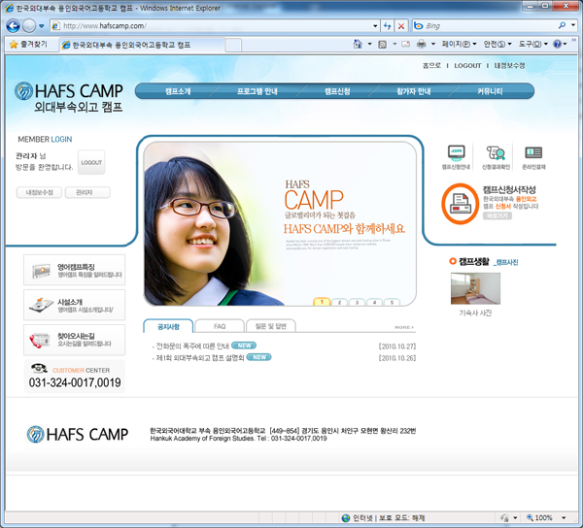Click the MORE link beside notice tabs
The width and height of the screenshot is (583, 528).
(x=404, y=327)
